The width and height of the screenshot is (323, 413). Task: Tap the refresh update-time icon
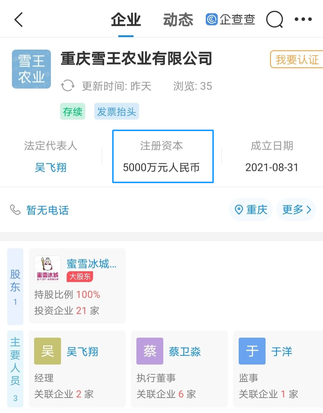[x=68, y=86]
